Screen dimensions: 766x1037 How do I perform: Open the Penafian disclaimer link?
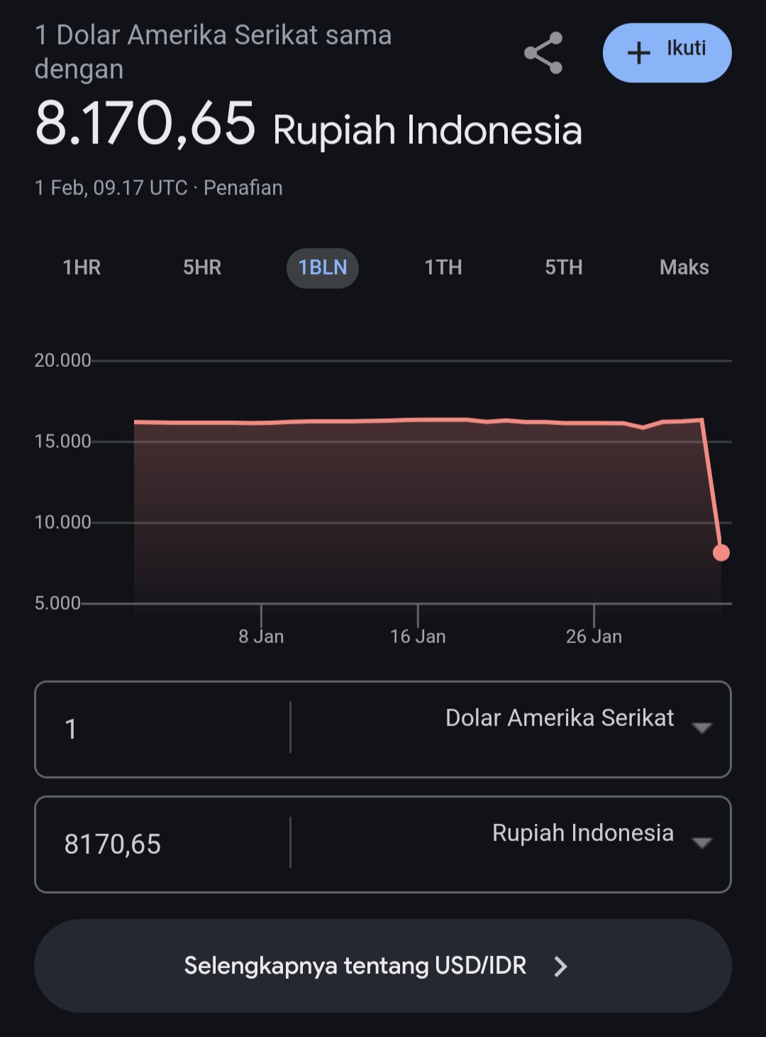pyautogui.click(x=243, y=188)
